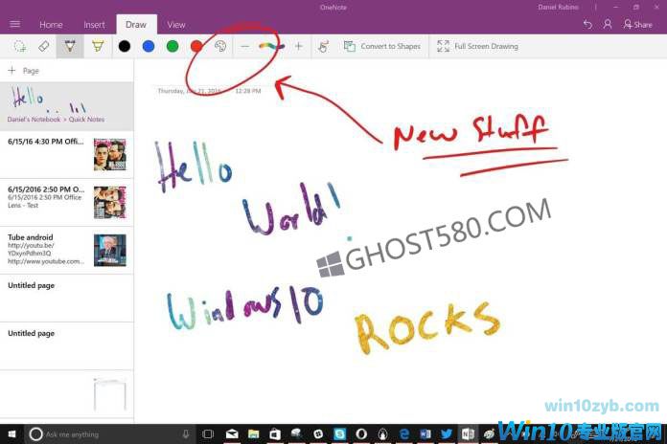Pick the yellow Highlighter tool
Screen dimensions: 667x444
click(x=97, y=46)
